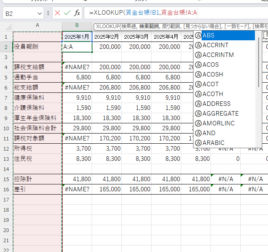Click the 検索値 argument in the XLOOKUP tooltip
The height and width of the screenshot is (252, 268).
coord(129,26)
